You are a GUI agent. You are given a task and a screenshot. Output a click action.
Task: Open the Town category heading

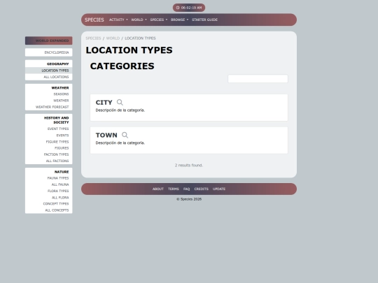click(106, 136)
